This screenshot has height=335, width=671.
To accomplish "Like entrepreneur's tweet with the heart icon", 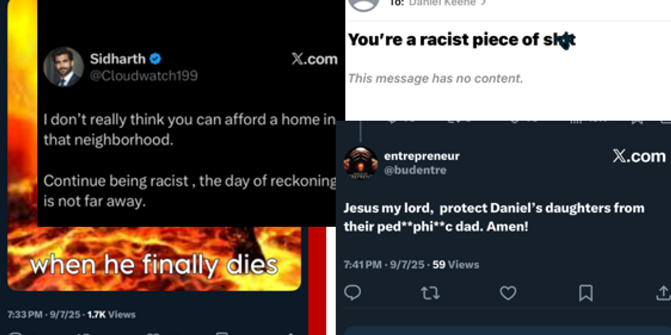I will point(508,293).
